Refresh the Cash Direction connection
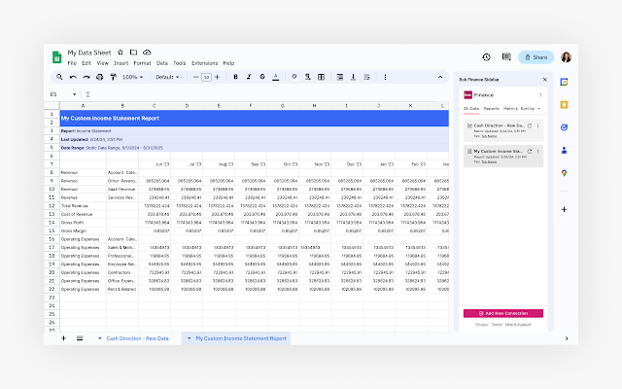This screenshot has height=389, width=622. [530, 125]
